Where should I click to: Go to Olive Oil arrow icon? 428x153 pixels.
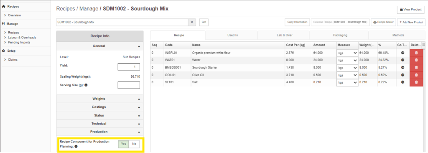pos(403,74)
